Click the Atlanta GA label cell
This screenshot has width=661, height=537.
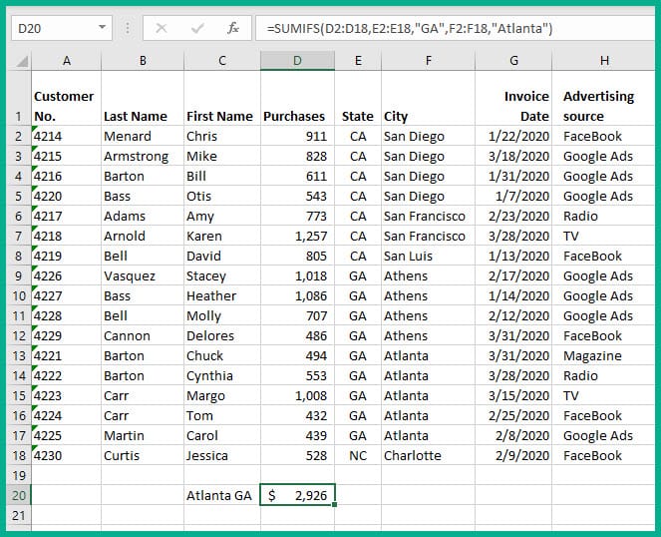click(x=220, y=495)
